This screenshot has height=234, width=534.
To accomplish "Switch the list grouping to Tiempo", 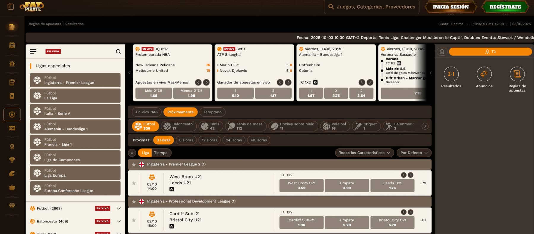I will click(161, 153).
